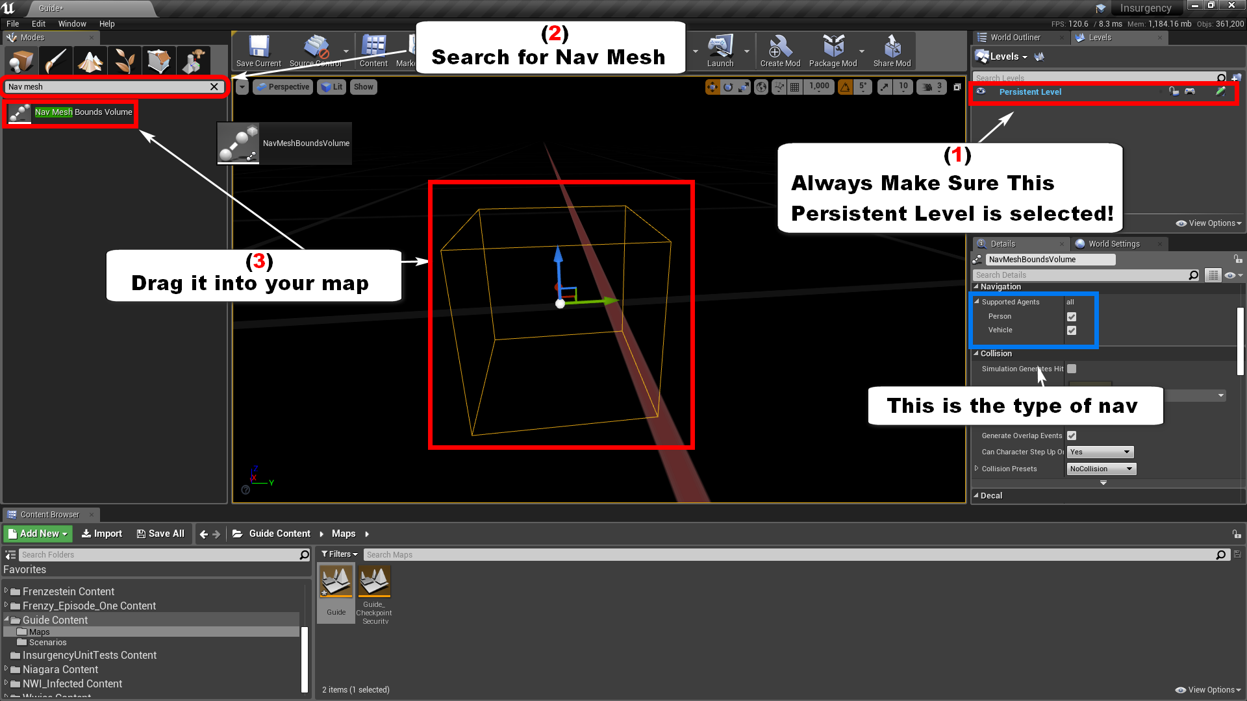Viewport: 1247px width, 701px height.
Task: Select the Geometry Editing mode icon
Action: point(159,62)
